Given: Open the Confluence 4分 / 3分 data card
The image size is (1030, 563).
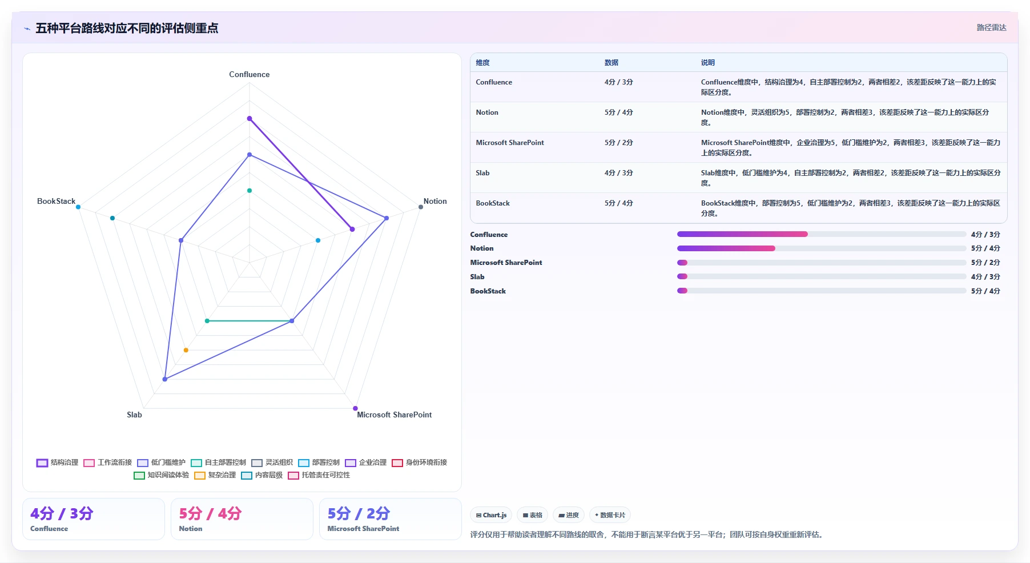Looking at the screenshot, I should 94,519.
